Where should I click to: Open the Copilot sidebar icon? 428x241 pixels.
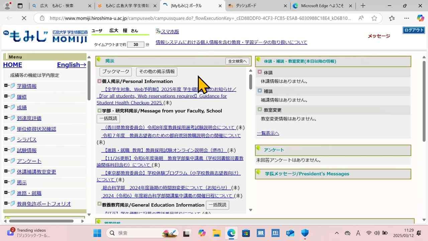click(x=420, y=18)
